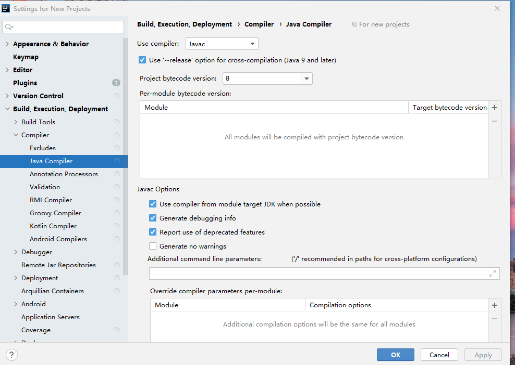Viewport: 515px width, 365px height.
Task: Click the IntelliJ IDEA logo in title bar
Action: click(x=6, y=8)
